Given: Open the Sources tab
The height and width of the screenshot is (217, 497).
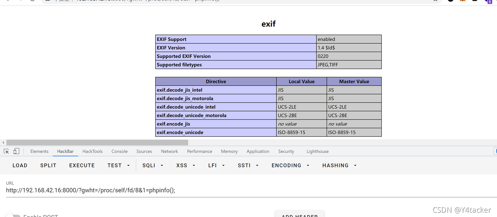Looking at the screenshot, I should (x=144, y=151).
